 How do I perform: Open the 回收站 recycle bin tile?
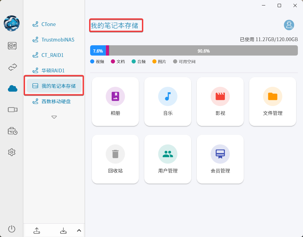pos(115,159)
